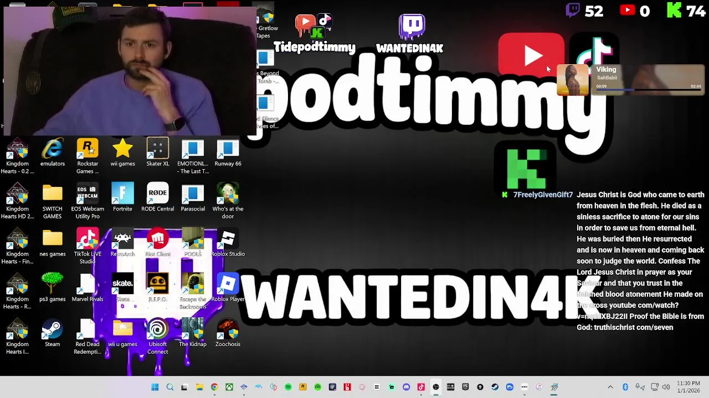Viewport: 709px width, 398px height.
Task: Open Steam from the taskbar
Action: click(495, 387)
